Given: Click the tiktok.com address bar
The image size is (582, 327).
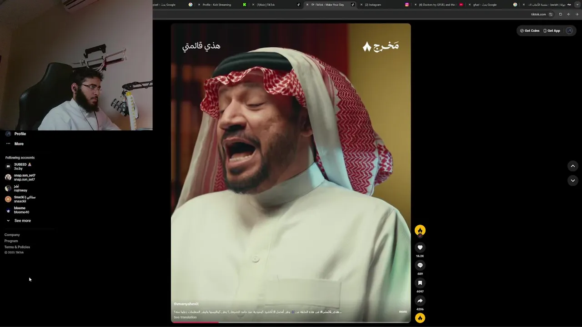Looking at the screenshot, I should (538, 15).
